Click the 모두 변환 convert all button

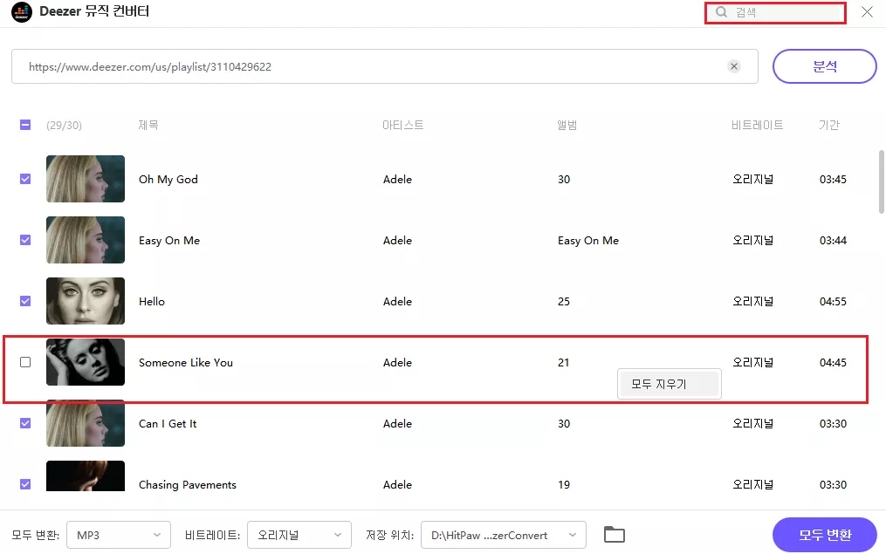(x=824, y=535)
